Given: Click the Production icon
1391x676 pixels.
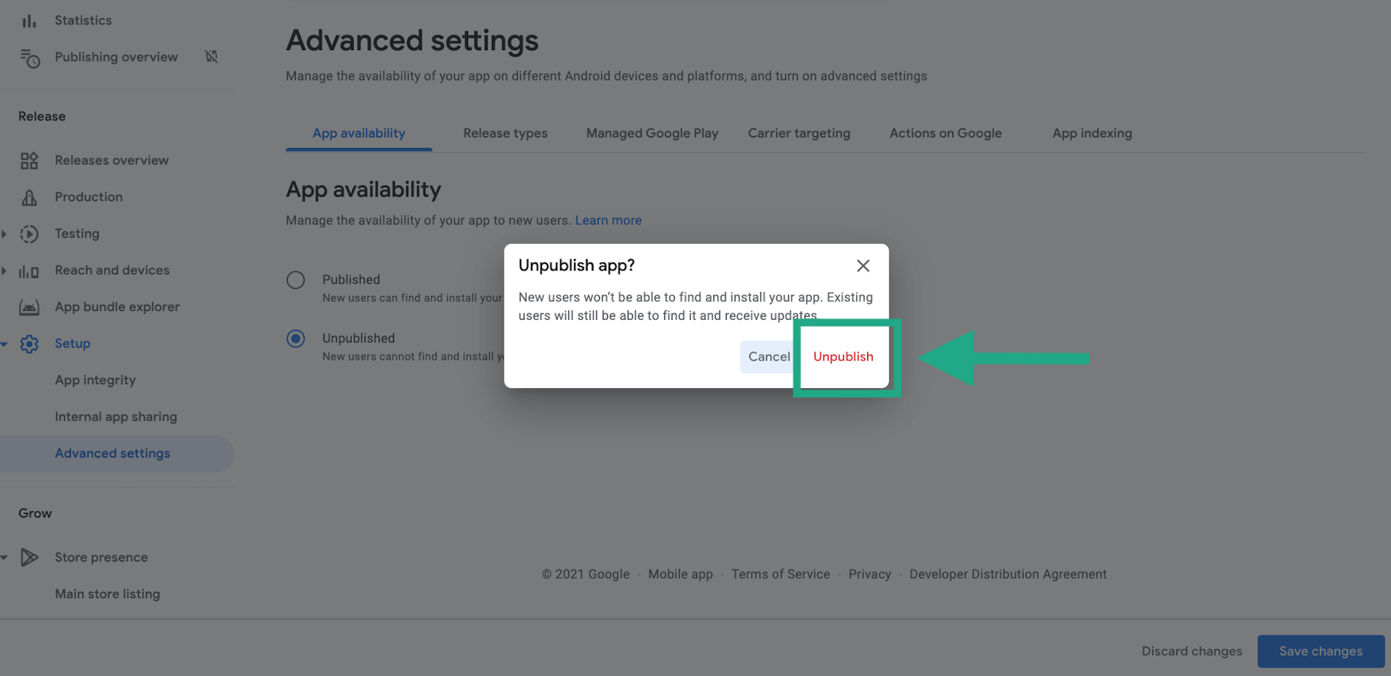Looking at the screenshot, I should 29,197.
